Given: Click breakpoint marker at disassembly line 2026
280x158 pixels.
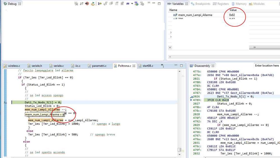Looking at the screenshot, I should [x=191, y=97].
